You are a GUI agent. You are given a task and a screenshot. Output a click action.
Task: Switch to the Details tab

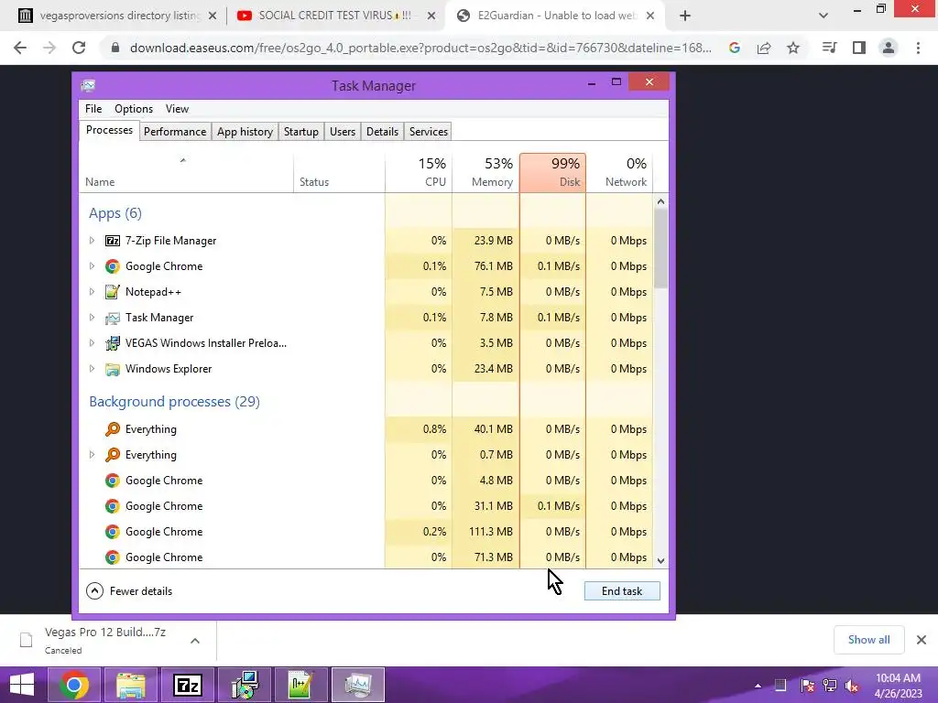382,132
